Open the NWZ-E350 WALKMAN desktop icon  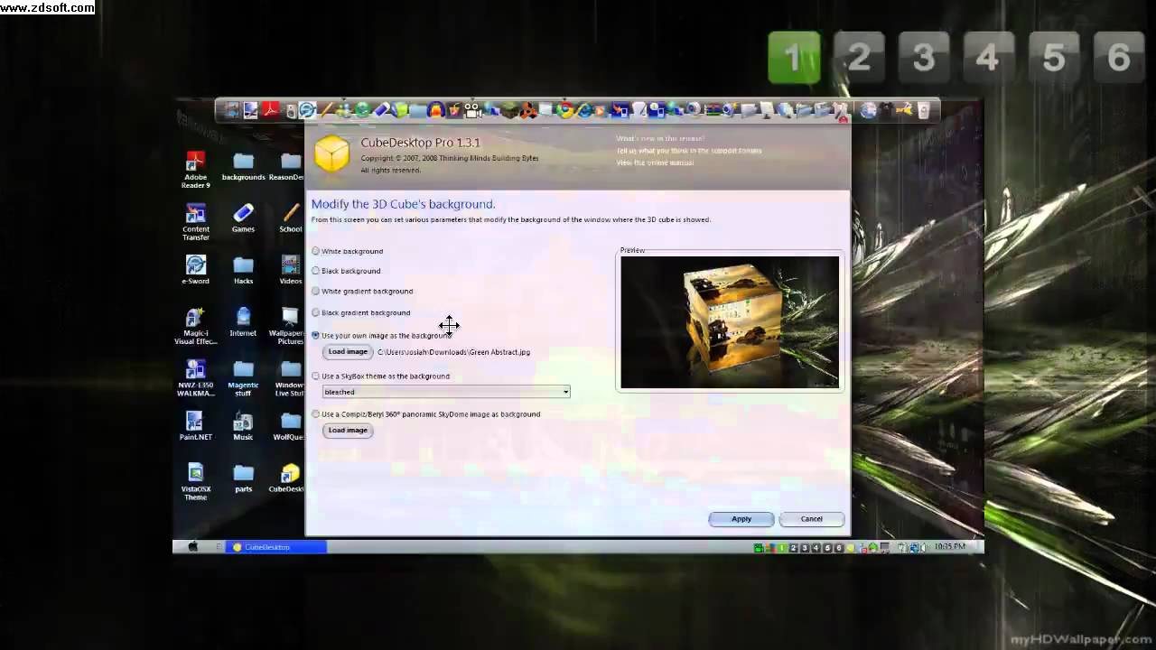(x=195, y=378)
